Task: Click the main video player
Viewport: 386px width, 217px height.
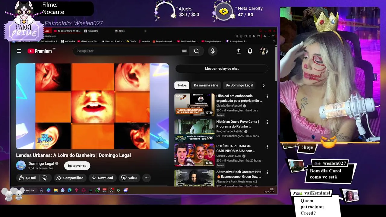Action: [x=92, y=106]
